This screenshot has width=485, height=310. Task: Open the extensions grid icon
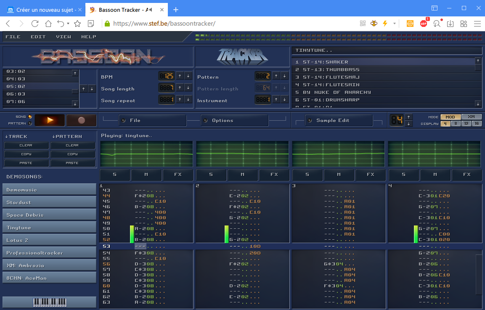pyautogui.click(x=464, y=24)
